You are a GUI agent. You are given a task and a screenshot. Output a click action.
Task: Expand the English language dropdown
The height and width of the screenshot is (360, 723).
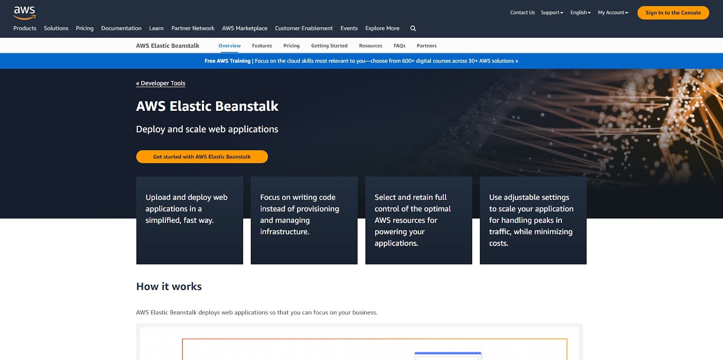pos(580,13)
